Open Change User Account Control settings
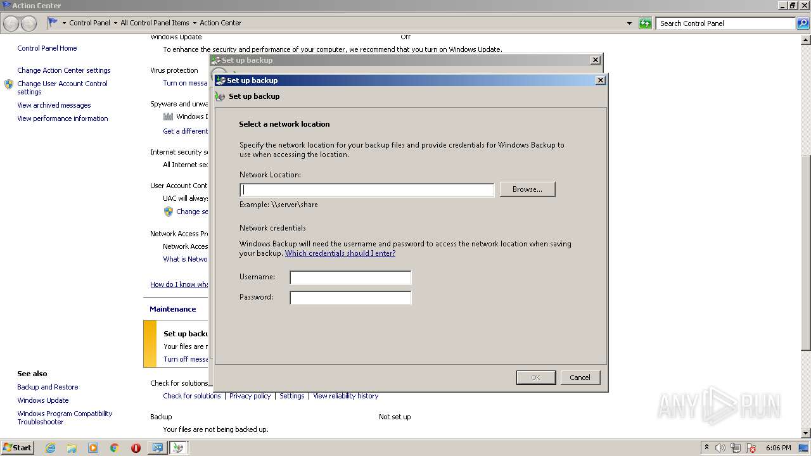The width and height of the screenshot is (811, 456). (62, 87)
